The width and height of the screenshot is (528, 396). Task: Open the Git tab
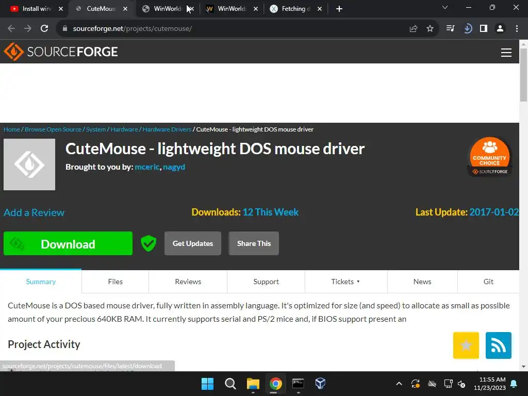click(x=488, y=282)
